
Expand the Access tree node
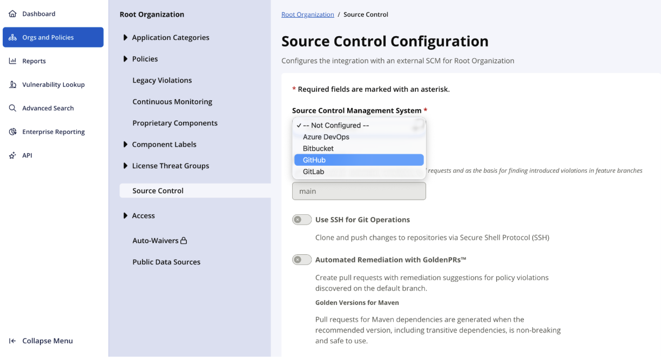tap(125, 216)
